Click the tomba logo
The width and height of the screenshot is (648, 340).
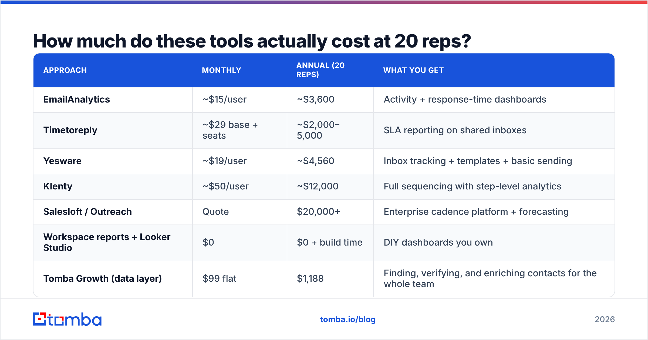tap(67, 319)
